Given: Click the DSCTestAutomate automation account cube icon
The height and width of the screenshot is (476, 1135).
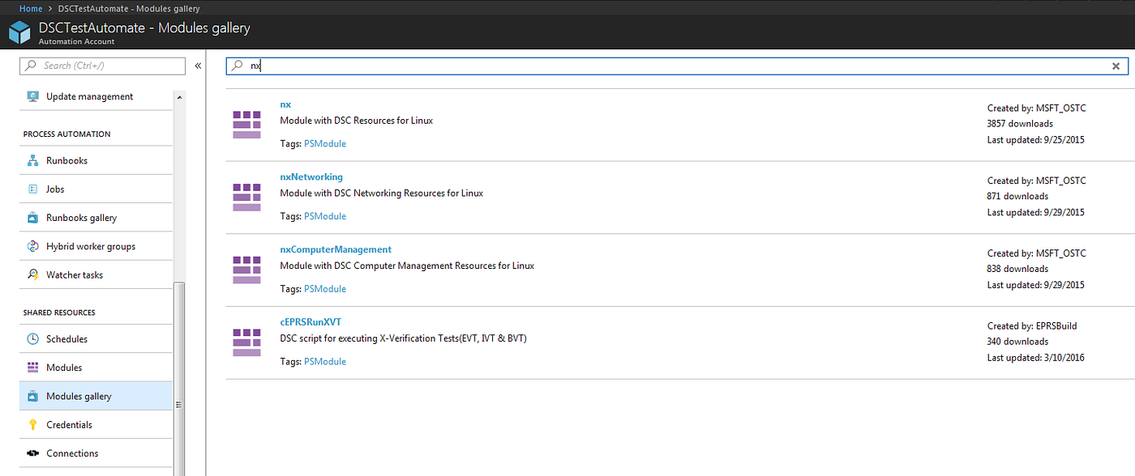Looking at the screenshot, I should pos(19,32).
